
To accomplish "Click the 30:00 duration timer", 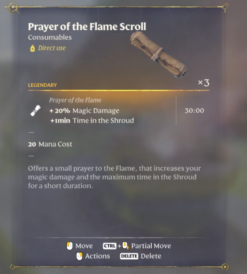I will [x=194, y=111].
